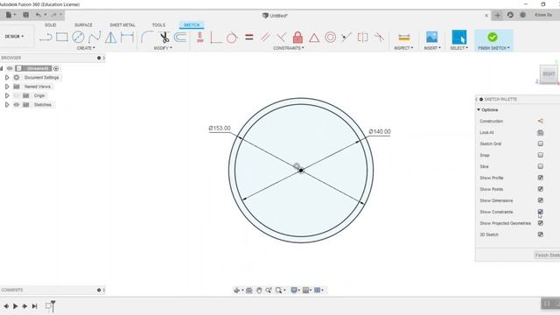560x315 pixels.
Task: Click Look At button in Sketch Palette
Action: tap(541, 132)
